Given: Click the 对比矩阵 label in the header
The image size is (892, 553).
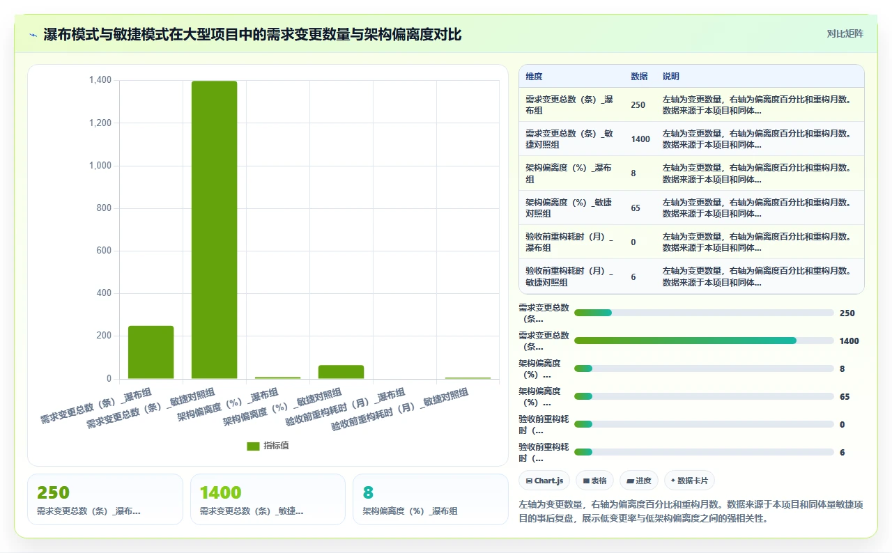Looking at the screenshot, I should pos(845,33).
